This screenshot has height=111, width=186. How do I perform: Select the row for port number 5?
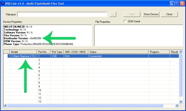[91, 71]
